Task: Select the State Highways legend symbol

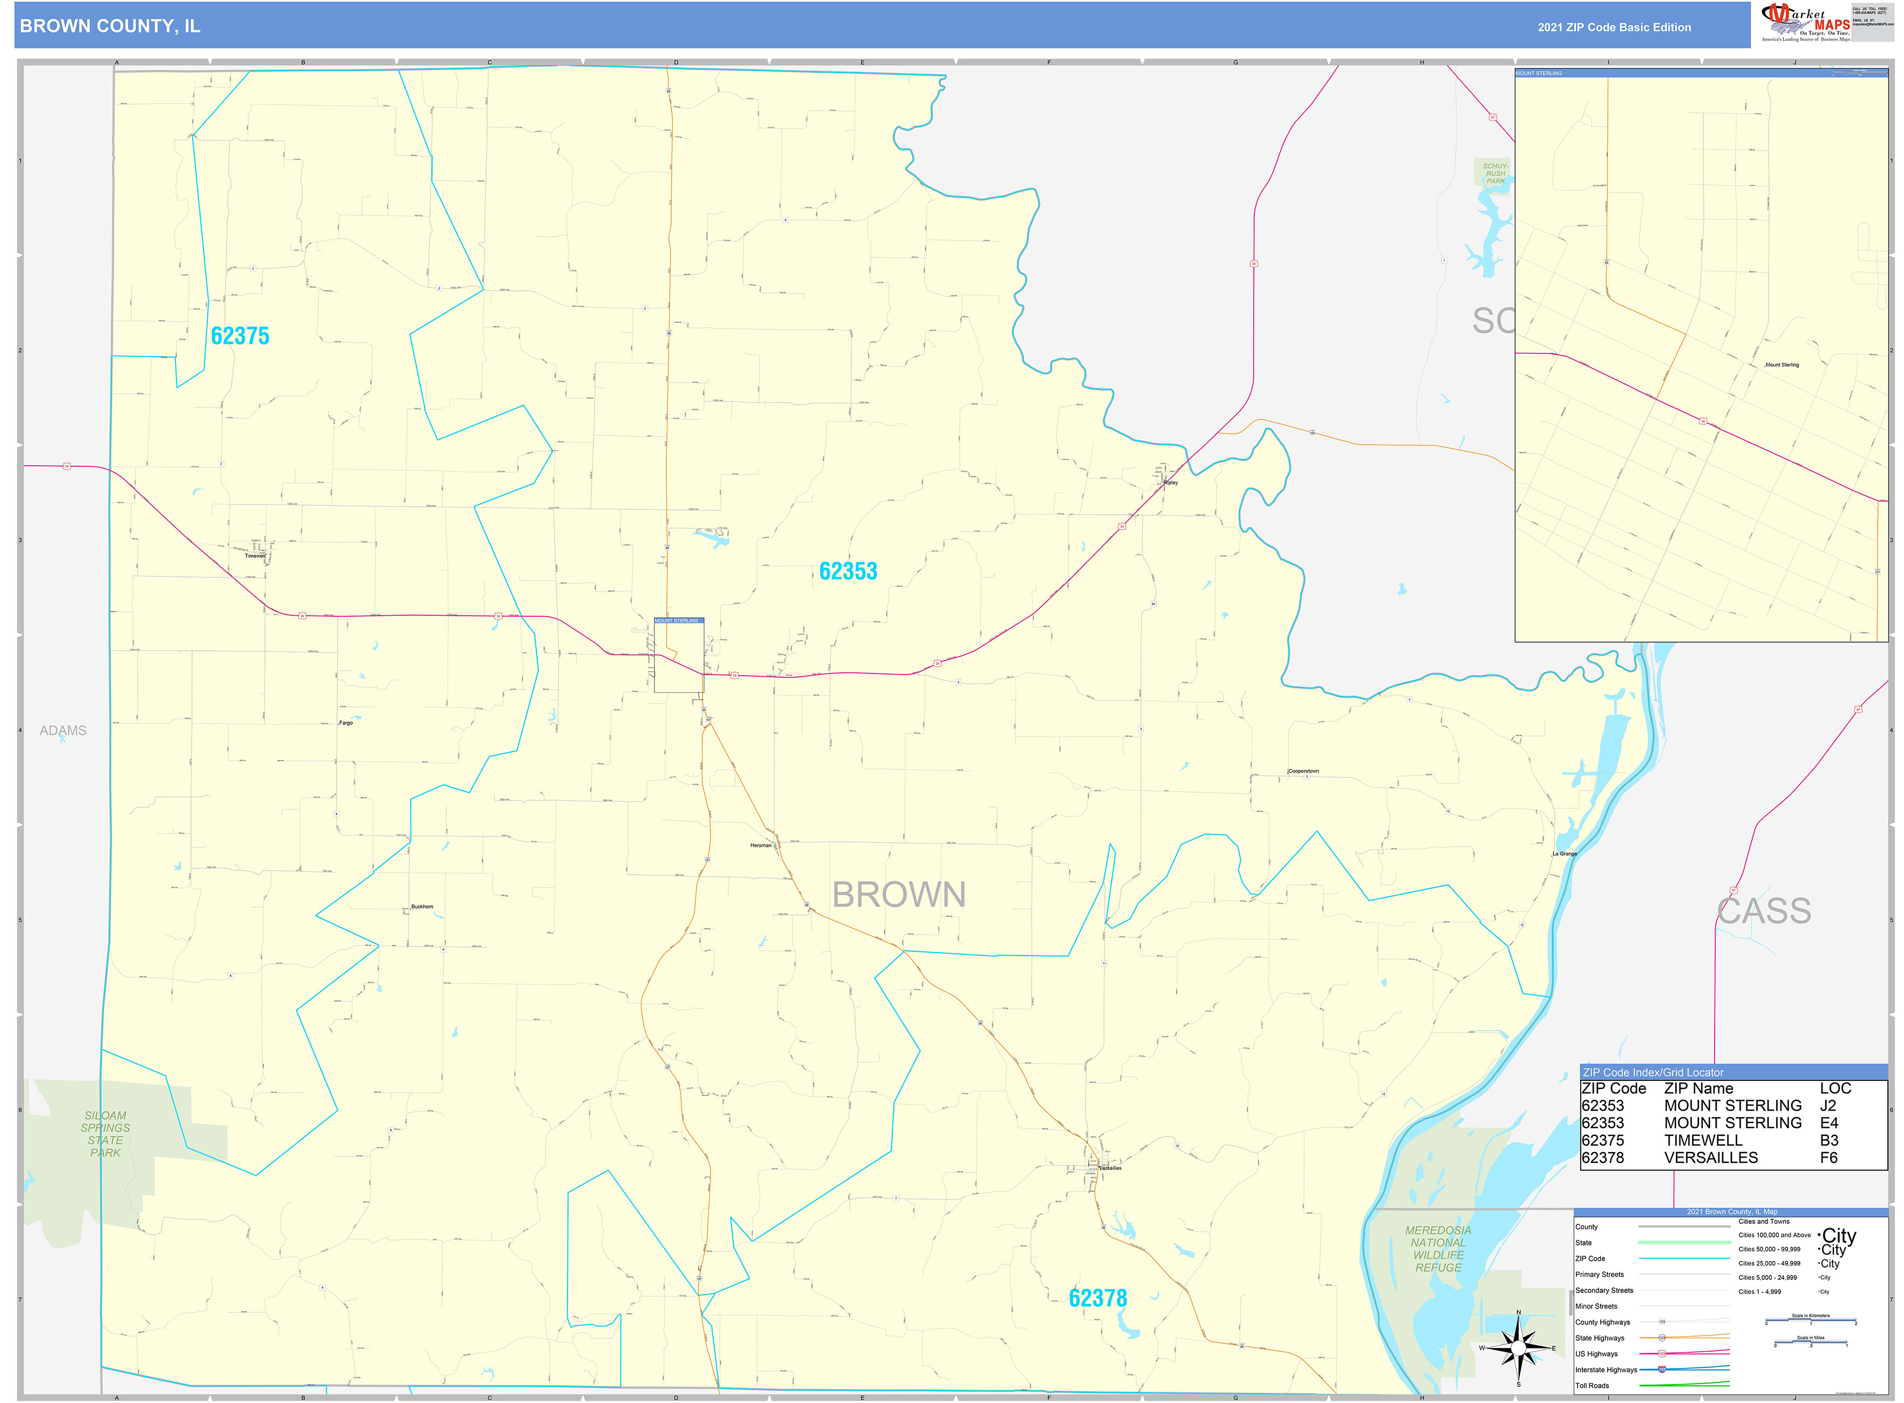Action: 1663,1338
